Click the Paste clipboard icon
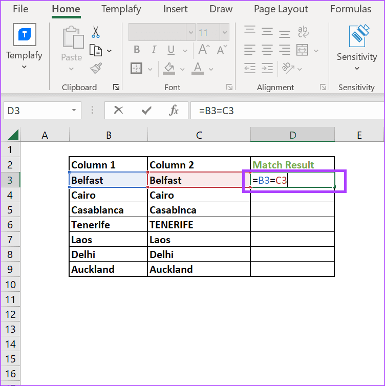Viewport: 385px width, 386px height. (x=73, y=37)
